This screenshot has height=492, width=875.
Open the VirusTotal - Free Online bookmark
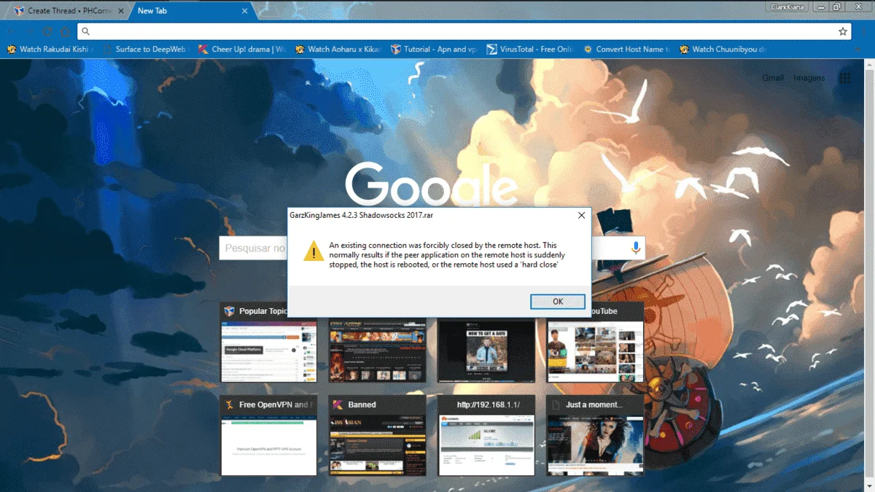pyautogui.click(x=531, y=50)
